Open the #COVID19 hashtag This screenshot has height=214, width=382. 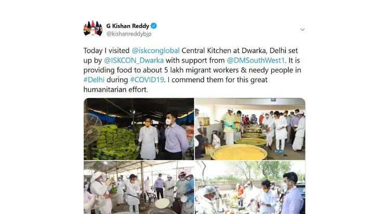pos(147,80)
